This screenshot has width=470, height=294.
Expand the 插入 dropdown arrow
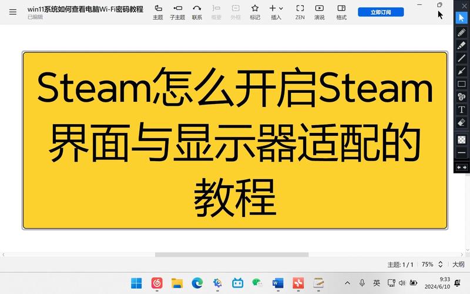coord(281,8)
